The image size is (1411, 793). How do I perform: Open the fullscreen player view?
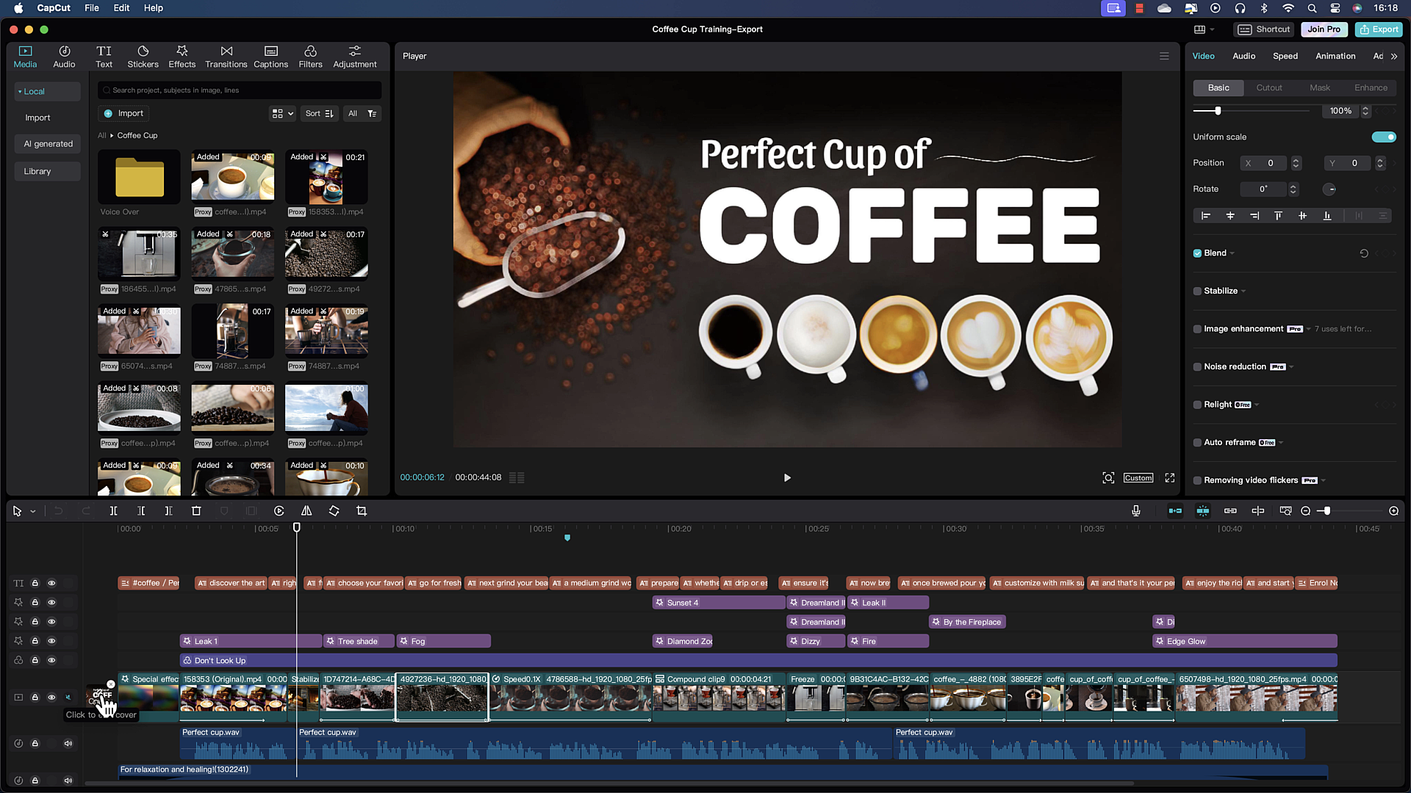click(1170, 478)
